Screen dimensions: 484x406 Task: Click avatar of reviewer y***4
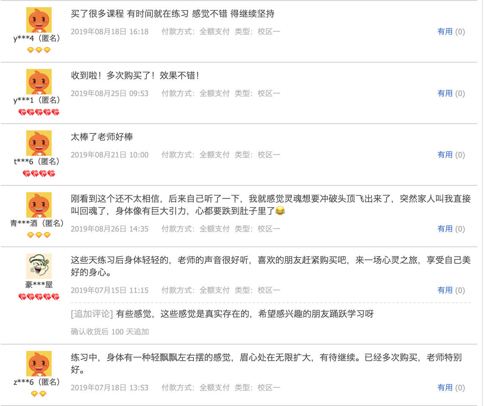[x=39, y=20]
